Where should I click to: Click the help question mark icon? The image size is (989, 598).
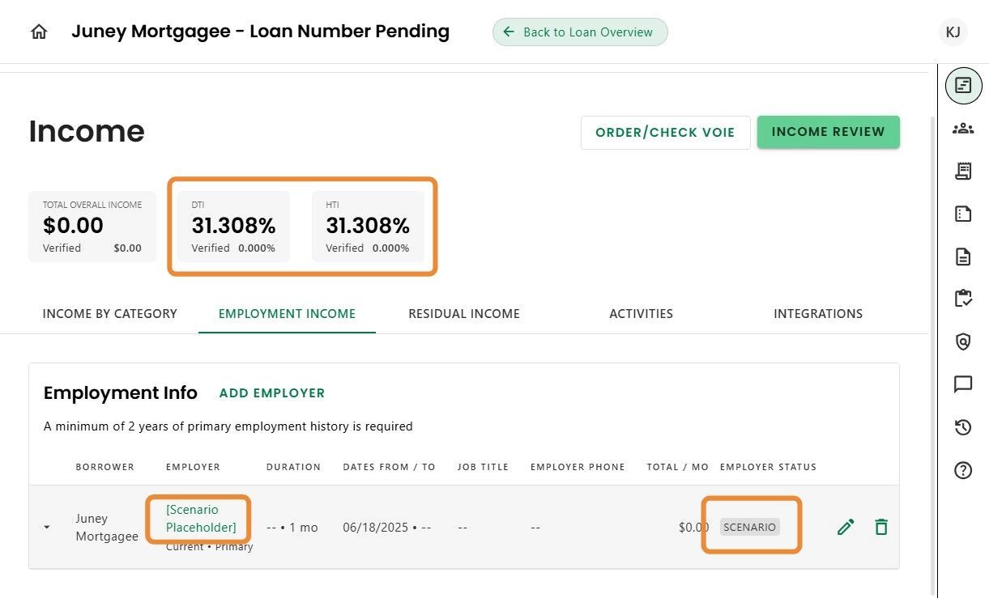[x=963, y=470]
